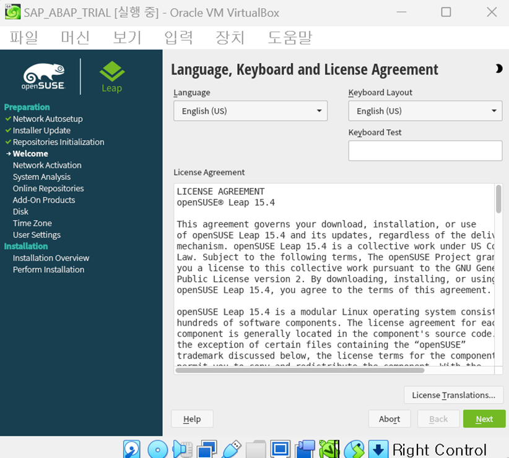
Task: Select Installer Update step in sidebar
Action: (x=41, y=130)
